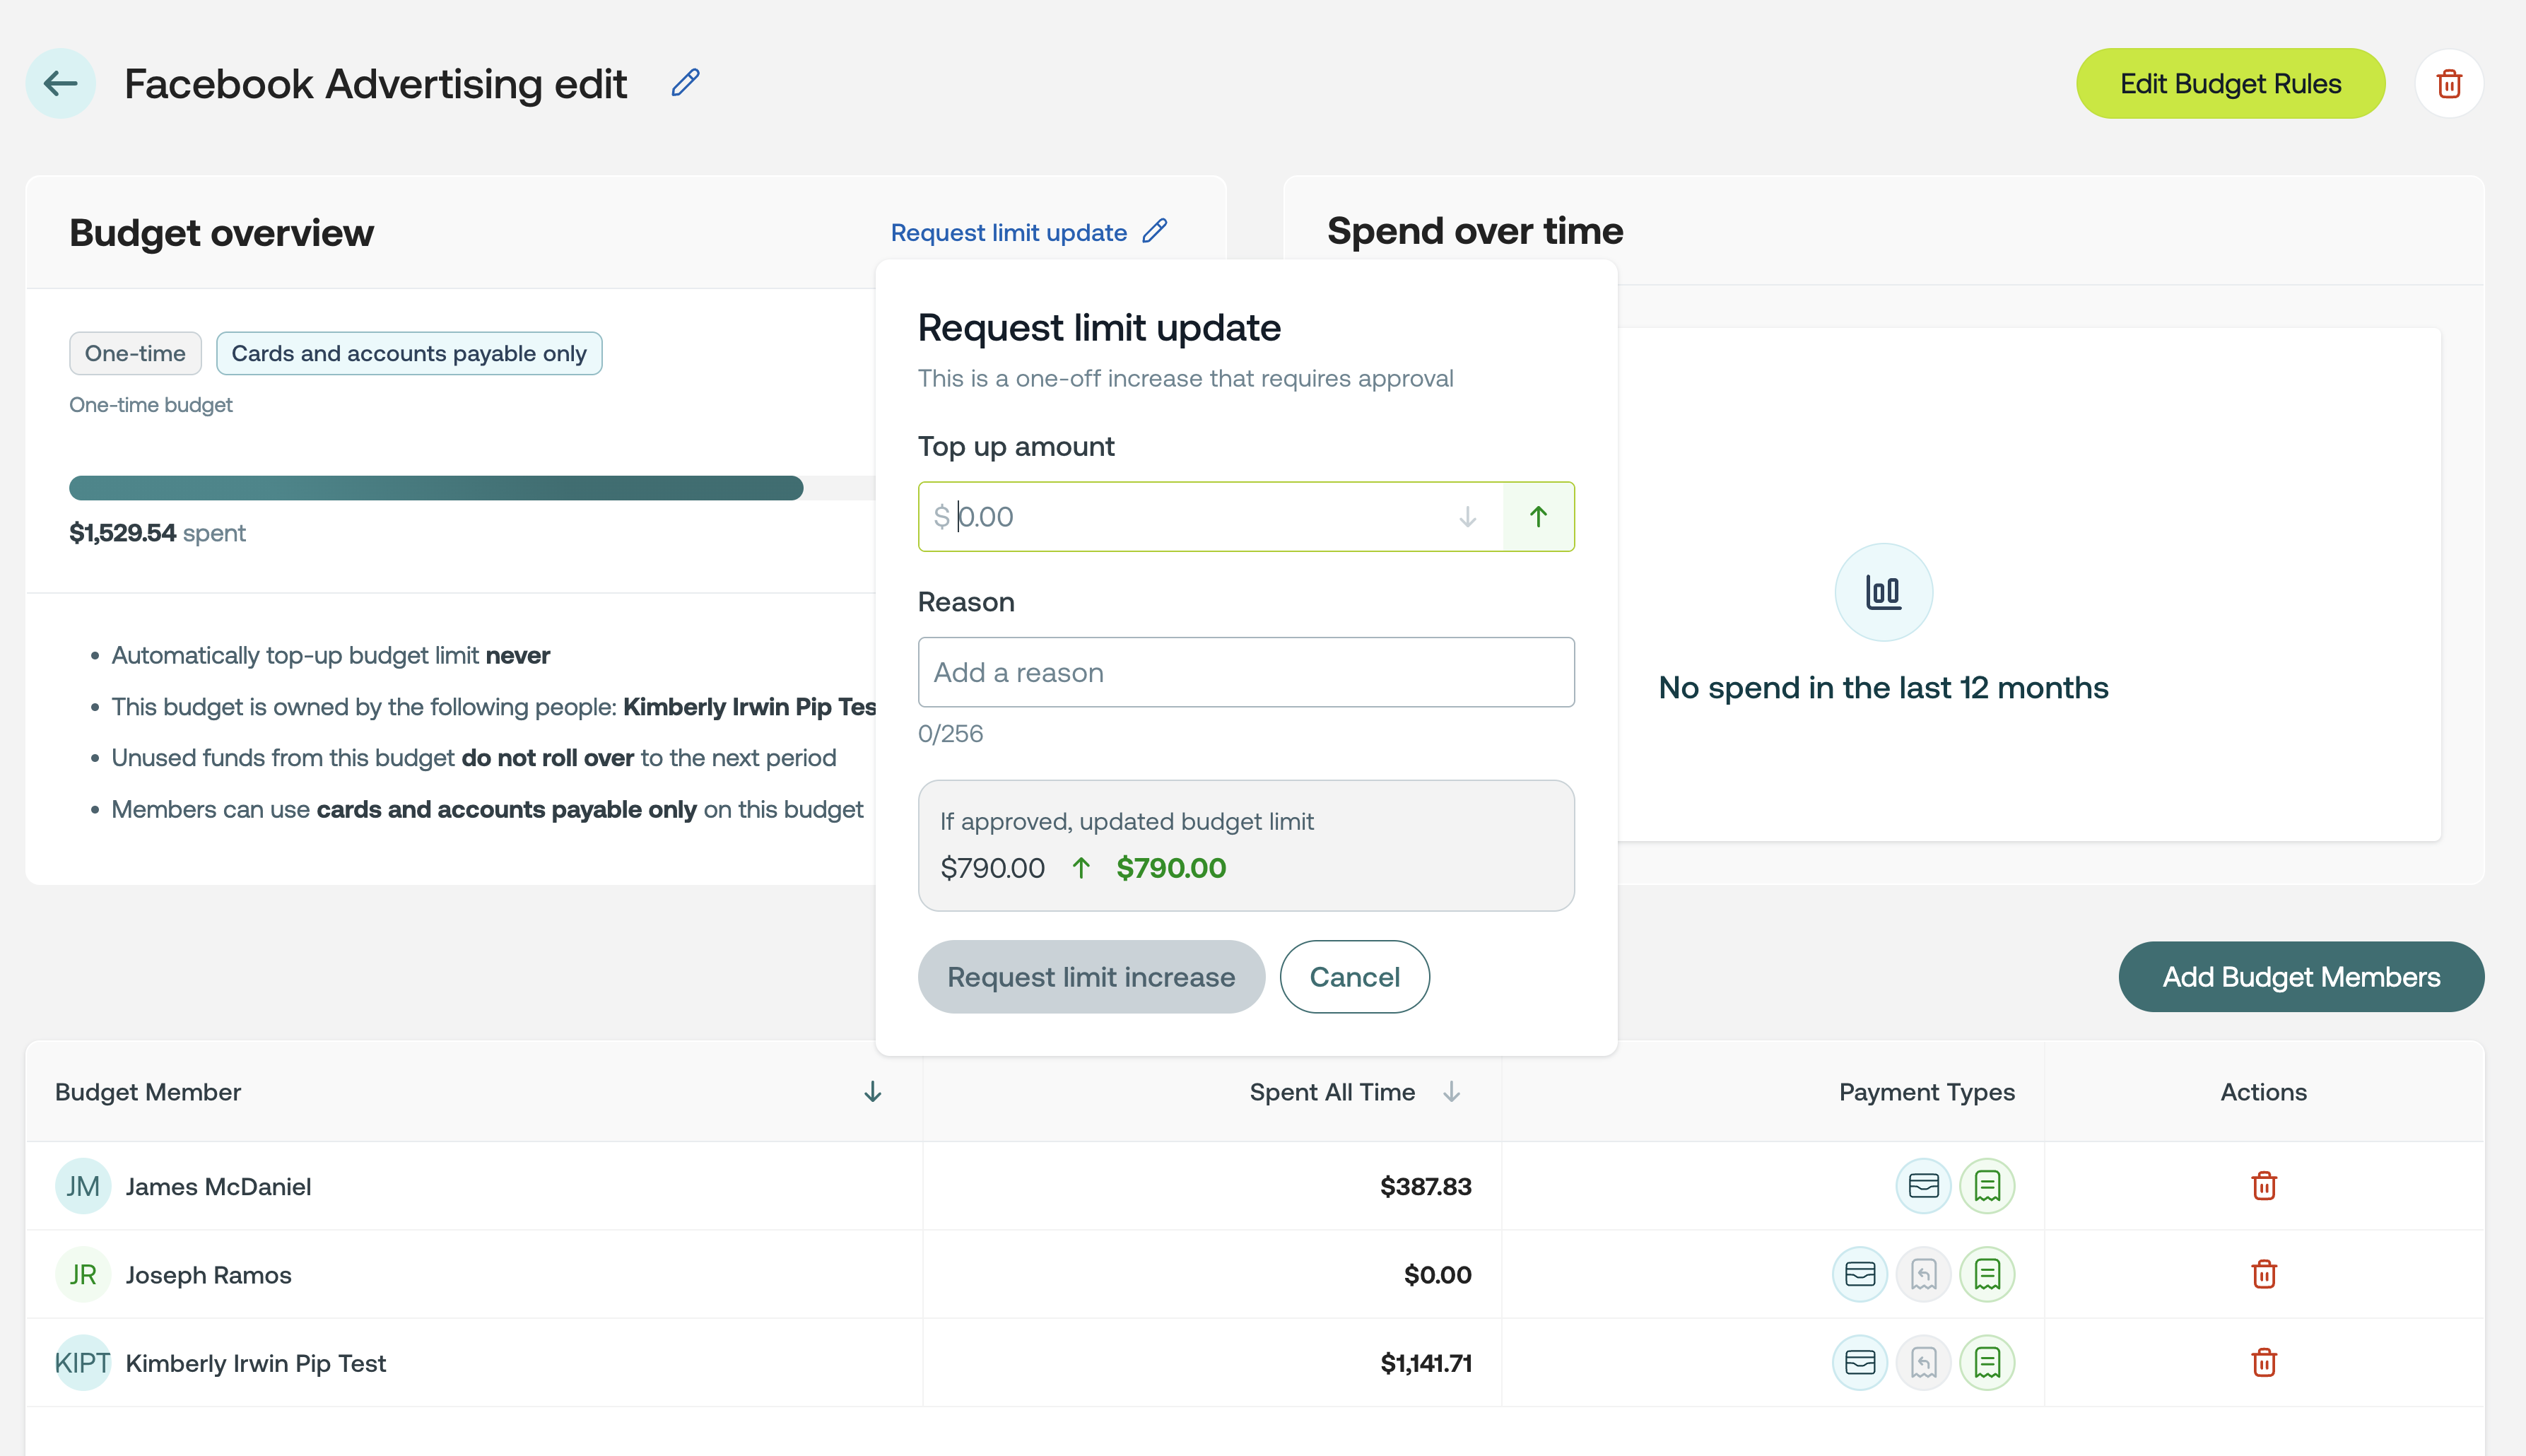Click the Spent All Time header text
The width and height of the screenshot is (2526, 1456).
click(x=1332, y=1092)
